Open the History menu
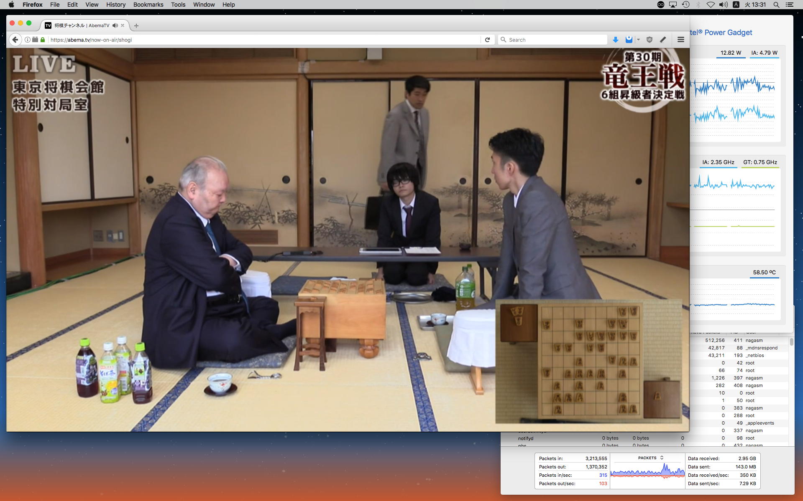This screenshot has width=803, height=501. pos(115,5)
